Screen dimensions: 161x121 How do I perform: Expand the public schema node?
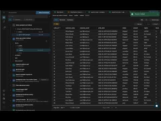coord(20,46)
